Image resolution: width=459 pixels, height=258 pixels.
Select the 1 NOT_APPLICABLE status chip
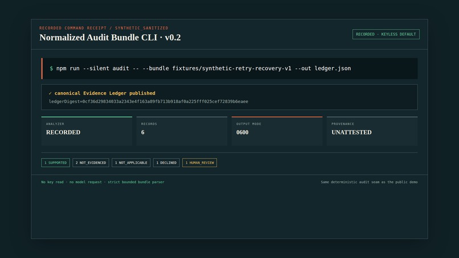click(131, 162)
